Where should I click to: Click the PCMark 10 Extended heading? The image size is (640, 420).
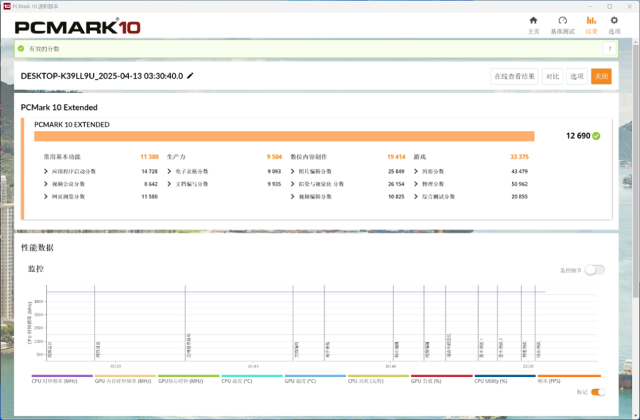tap(59, 108)
